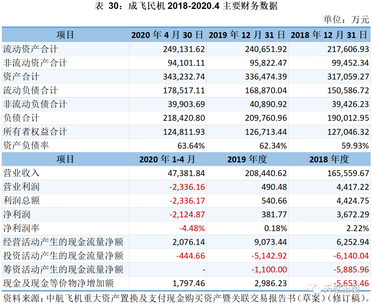The width and height of the screenshot is (372, 305).
Task: Select the value 343,232.74 in 资产合计 row
Action: [x=184, y=77]
